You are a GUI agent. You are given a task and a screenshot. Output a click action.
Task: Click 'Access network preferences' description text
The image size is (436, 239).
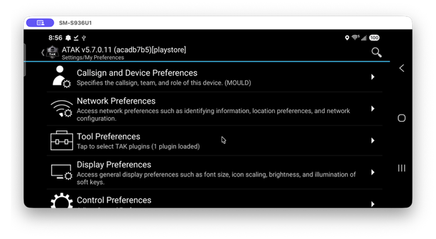pyautogui.click(x=213, y=115)
